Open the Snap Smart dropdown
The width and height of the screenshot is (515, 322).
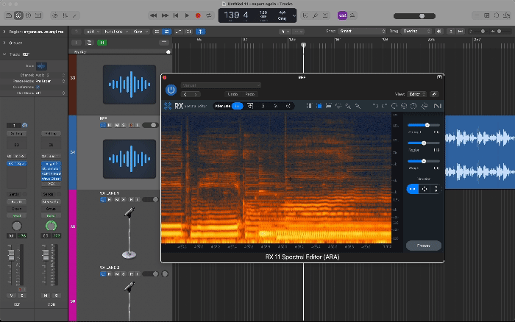[x=362, y=31]
